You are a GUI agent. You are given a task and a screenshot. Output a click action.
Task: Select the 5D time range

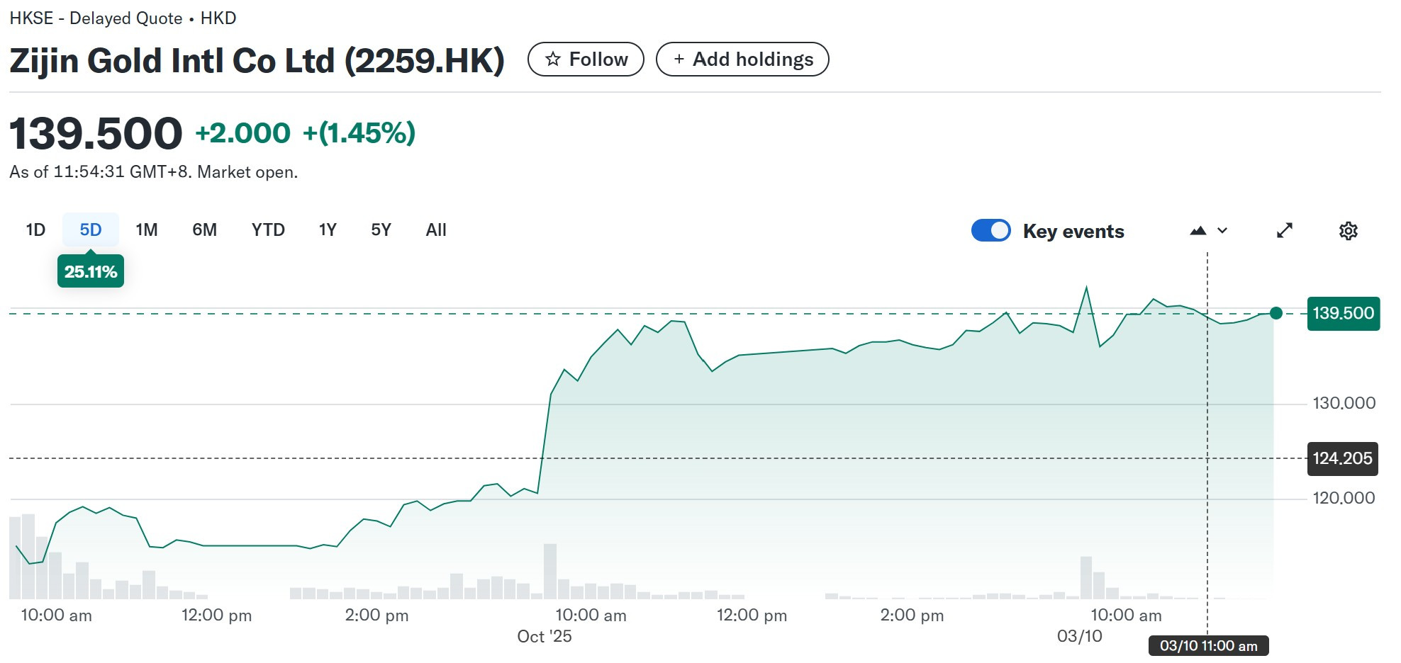coord(91,230)
